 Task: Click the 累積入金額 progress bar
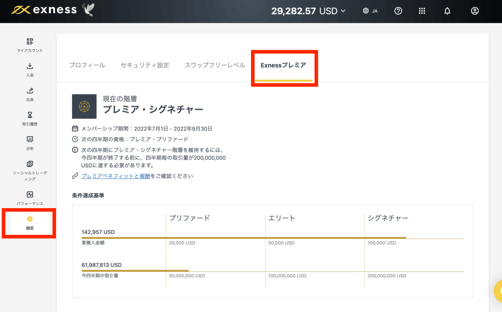point(239,237)
